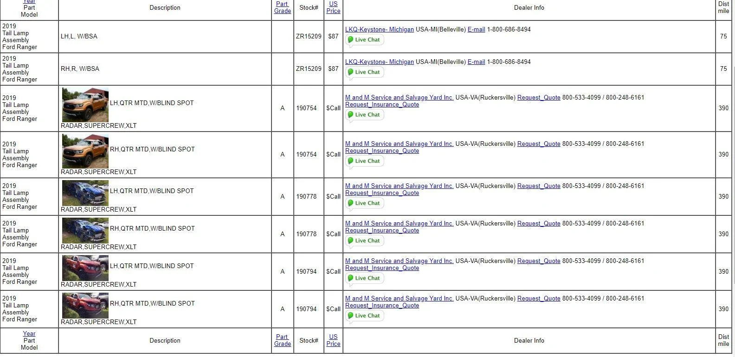Screen dimensions: 735x357
Task: View the blue Ford Ranger photo for RH lamp
Action: pyautogui.click(x=85, y=231)
